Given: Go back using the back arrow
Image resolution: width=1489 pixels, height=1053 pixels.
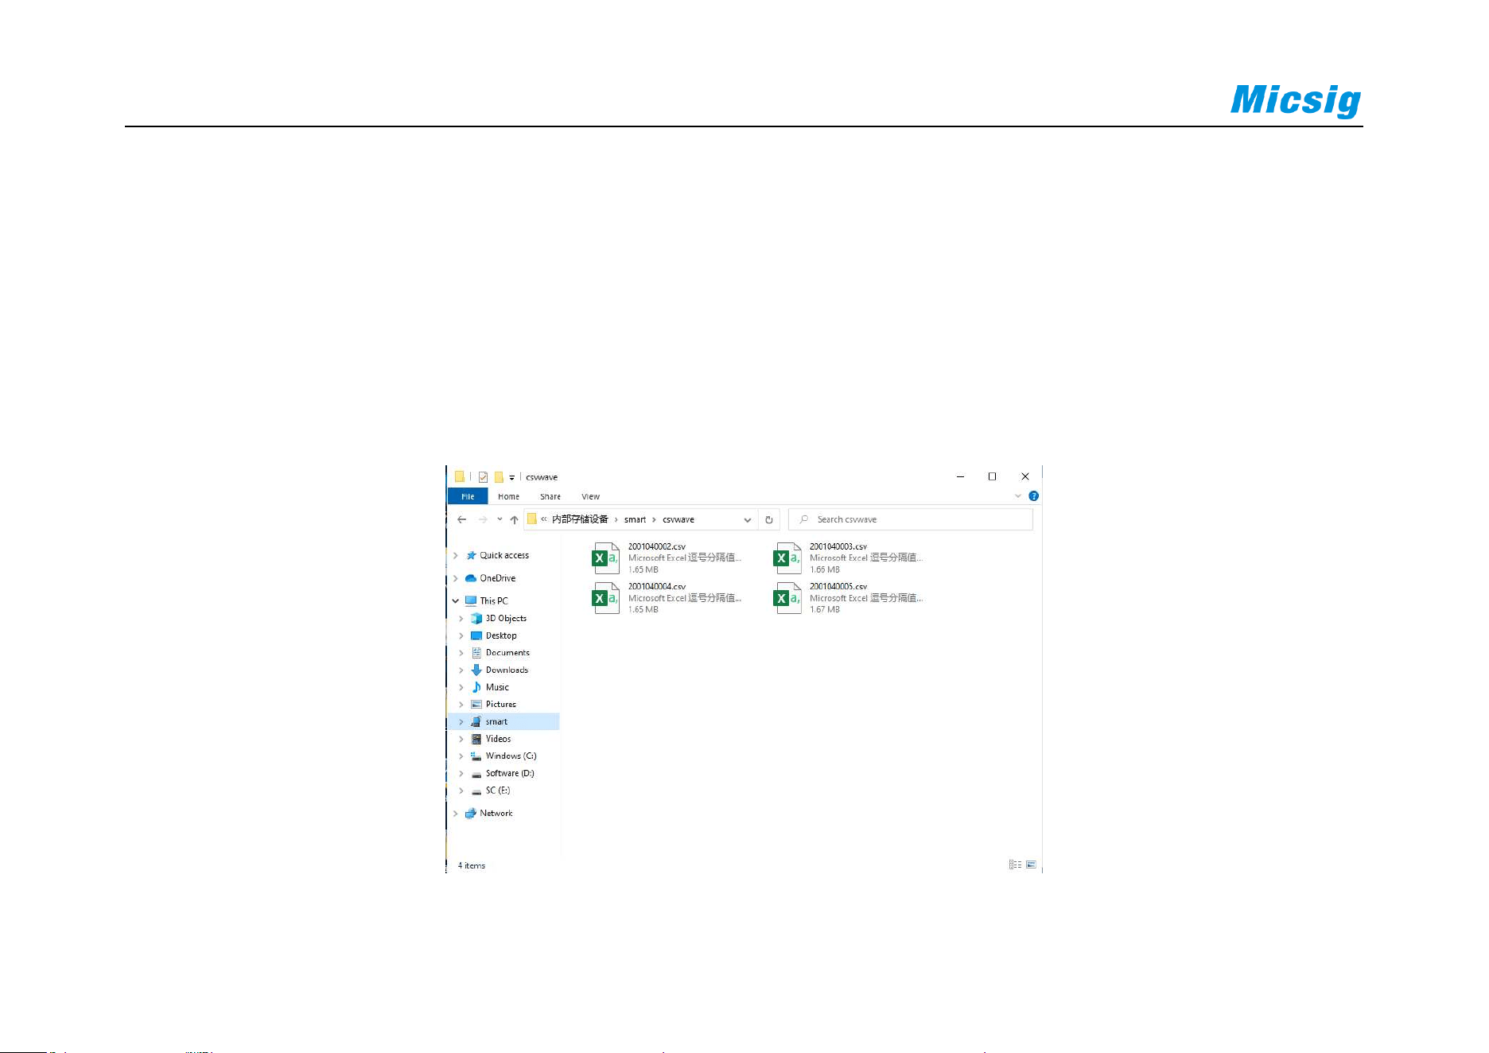Looking at the screenshot, I should [x=461, y=519].
